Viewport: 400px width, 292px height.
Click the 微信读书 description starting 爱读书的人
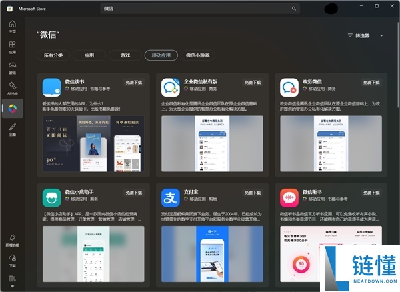[81, 107]
